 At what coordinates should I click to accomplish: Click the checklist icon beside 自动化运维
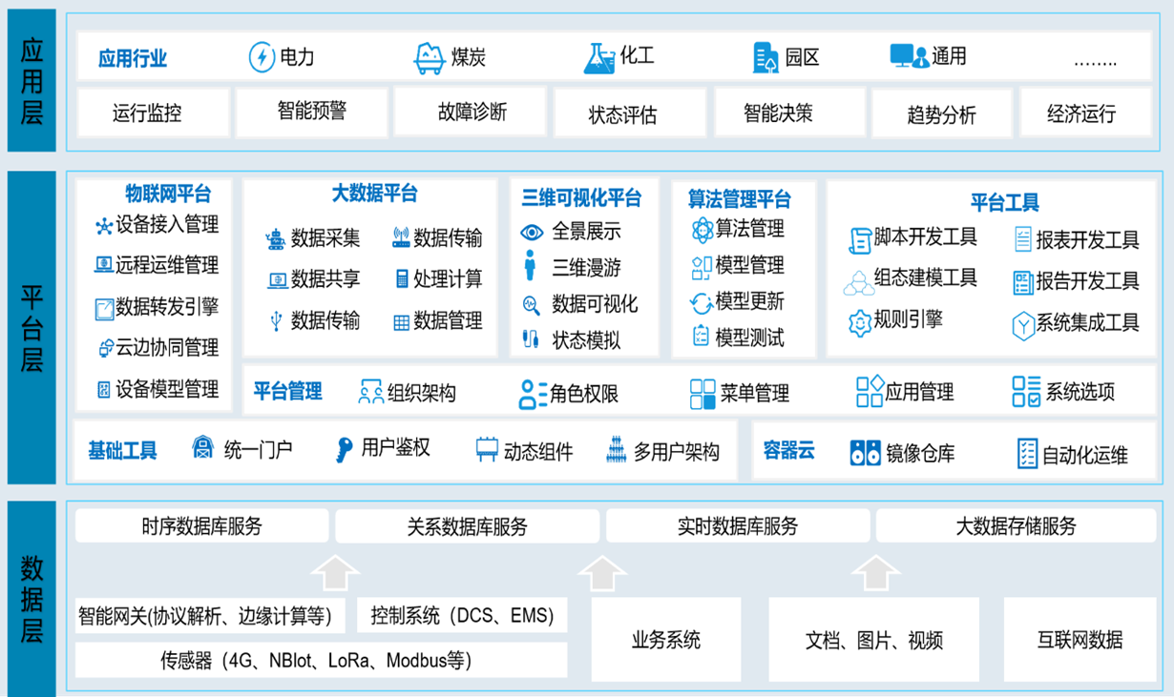[1027, 454]
